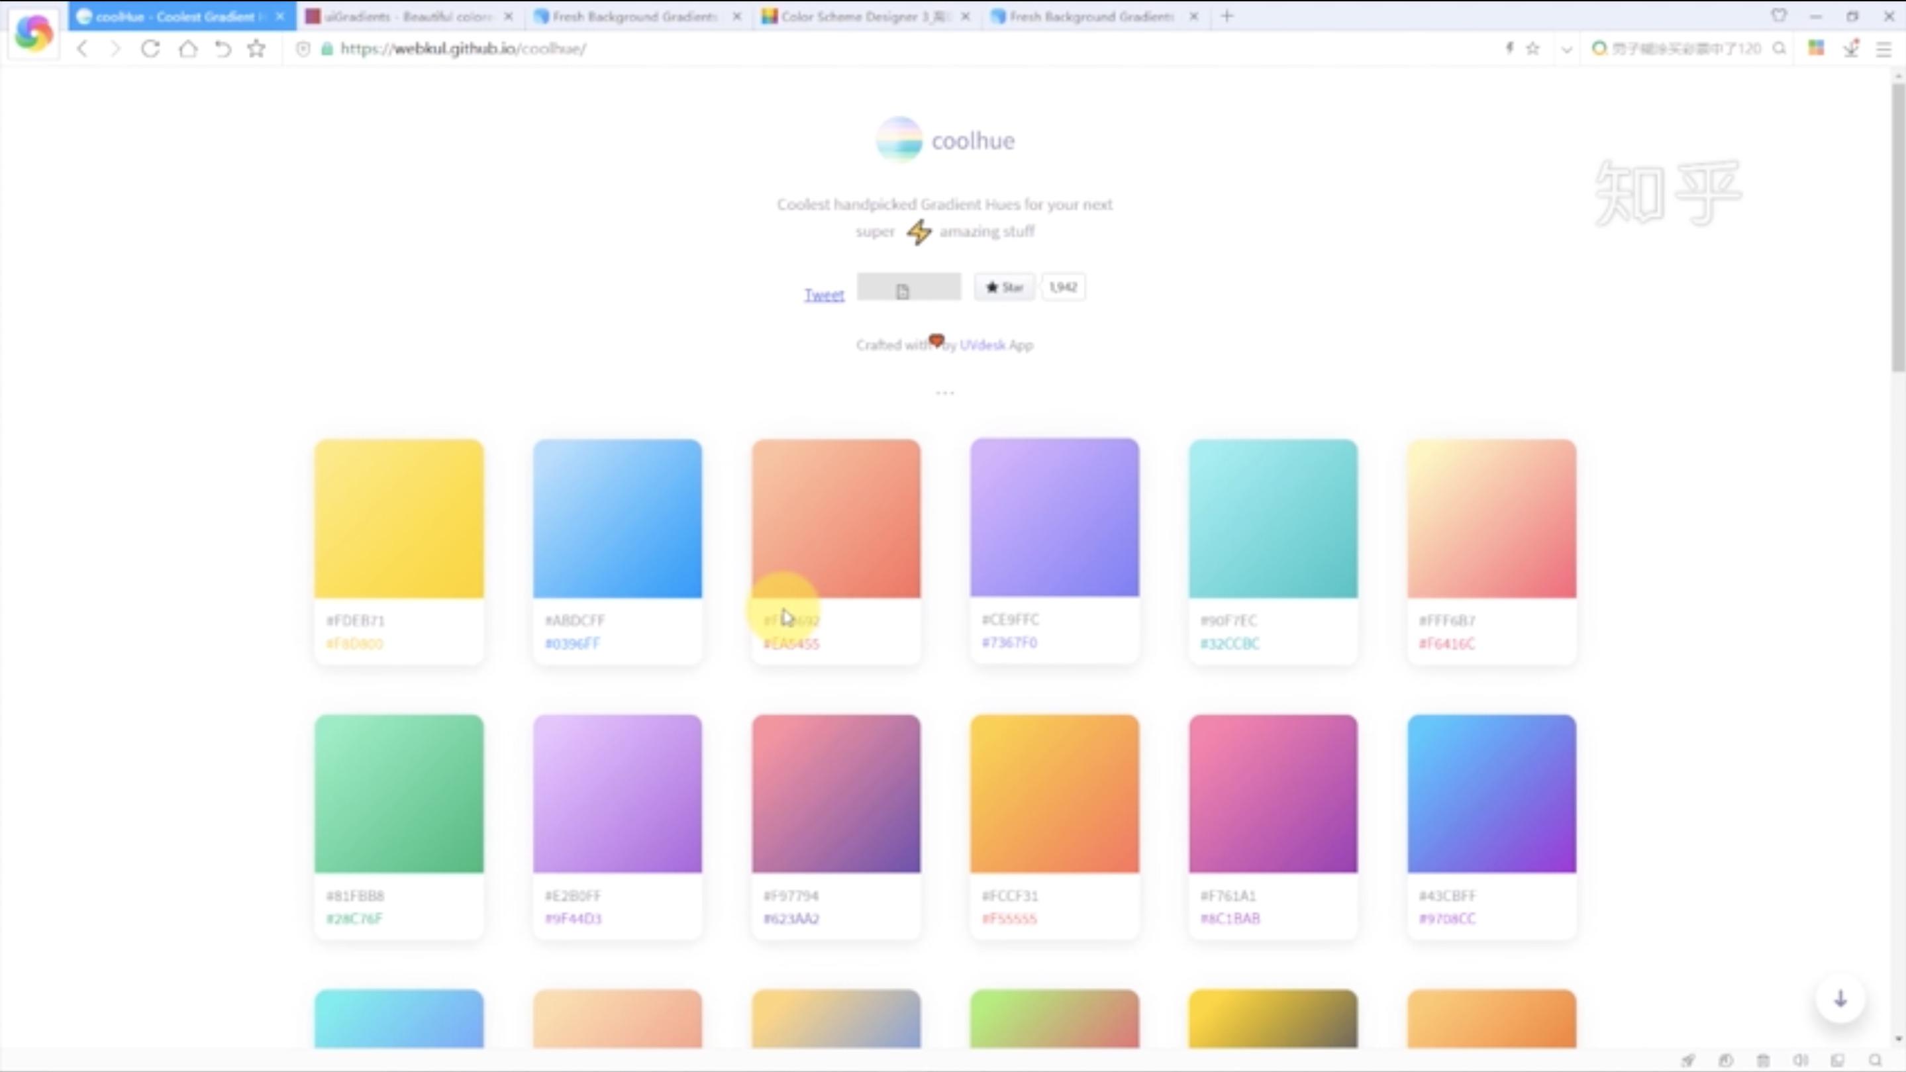Select the yellow #FDEB71 gradient swatch
Screen dimensions: 1906x1072
tap(399, 518)
